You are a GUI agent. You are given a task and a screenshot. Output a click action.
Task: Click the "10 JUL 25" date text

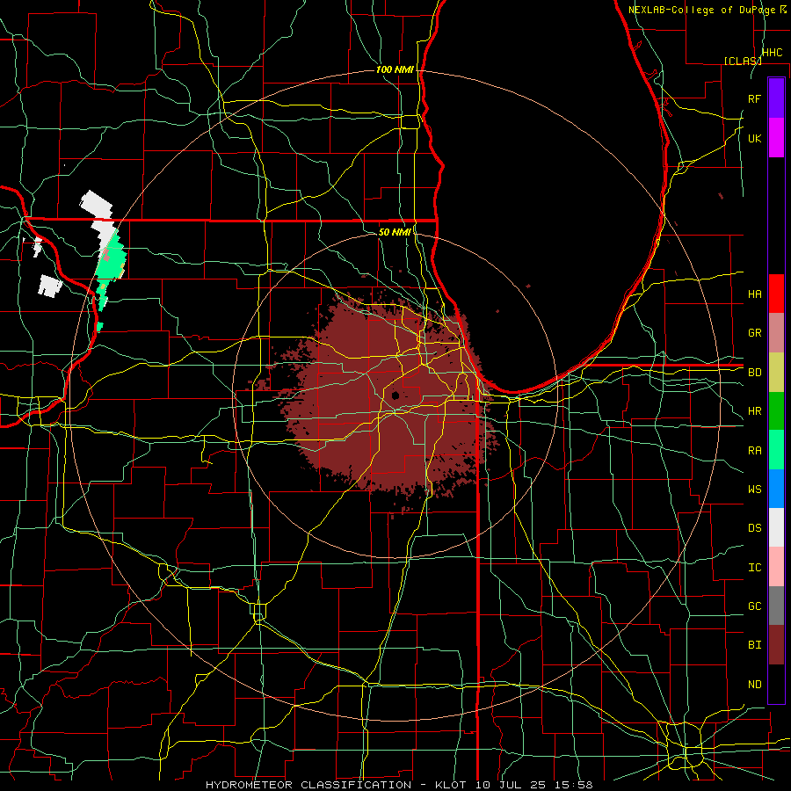[x=511, y=785]
